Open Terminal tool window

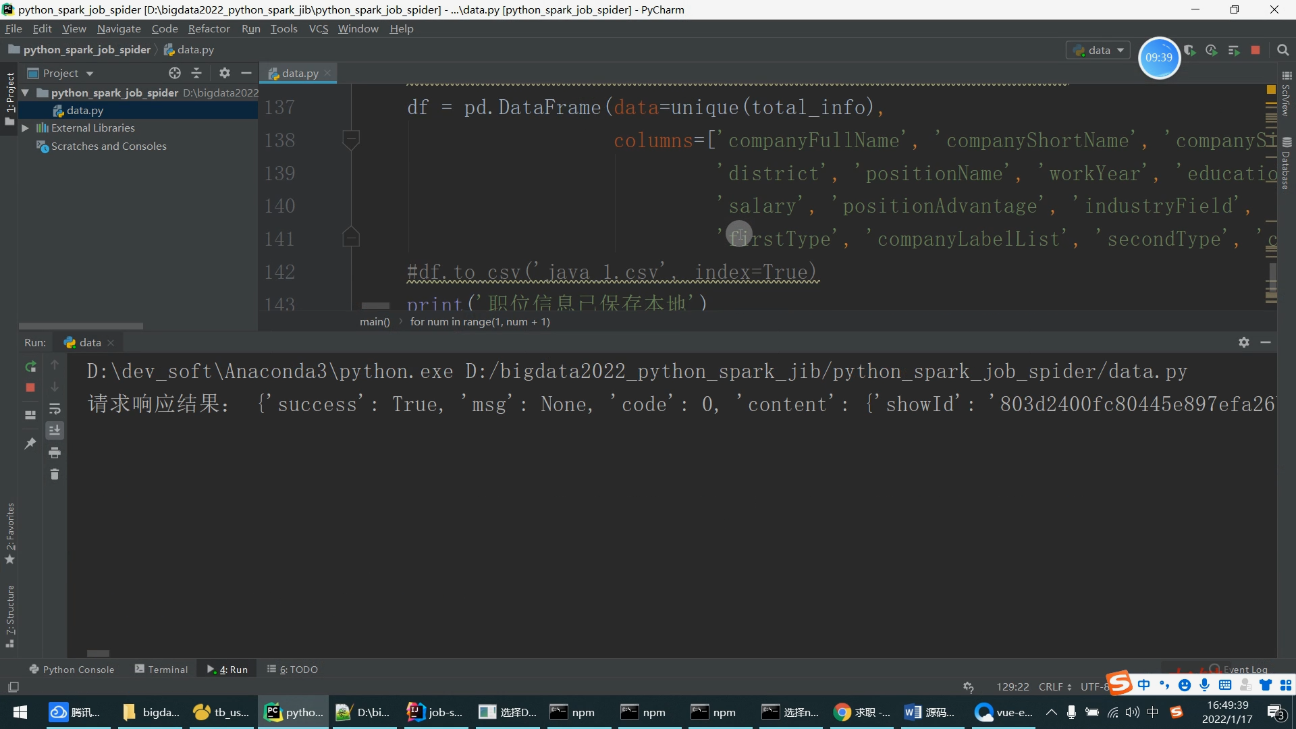pyautogui.click(x=161, y=669)
